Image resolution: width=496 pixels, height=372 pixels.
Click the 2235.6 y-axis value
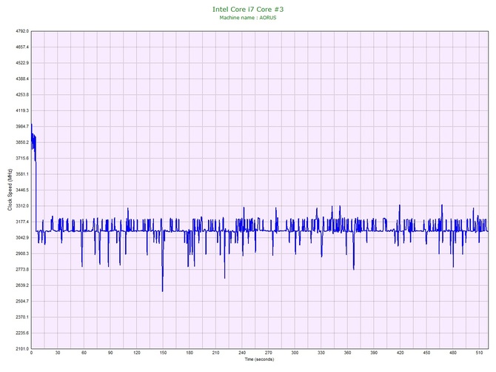coord(22,333)
